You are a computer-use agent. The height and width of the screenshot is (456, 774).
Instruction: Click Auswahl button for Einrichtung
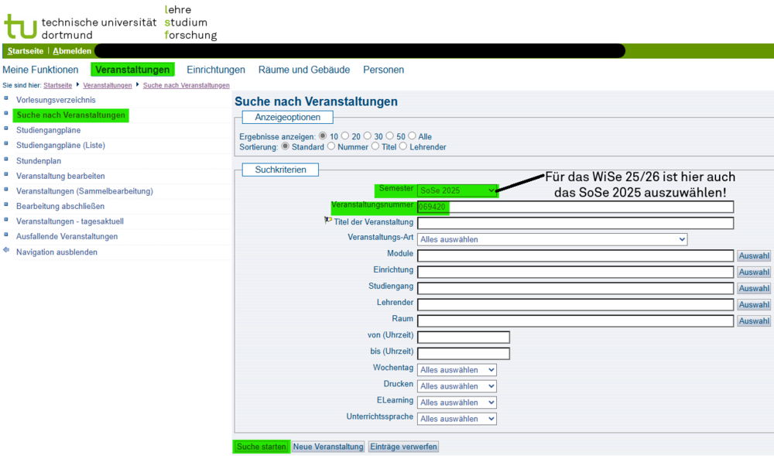tap(754, 272)
